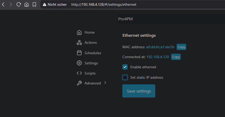The width and height of the screenshot is (225, 117).
Task: Copy the connected IP address
Action: click(x=176, y=57)
